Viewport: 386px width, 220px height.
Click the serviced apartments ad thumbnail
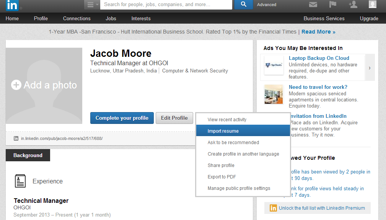pos(274,94)
